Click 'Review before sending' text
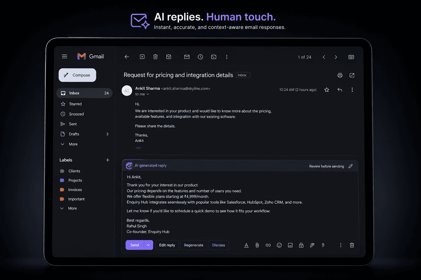 click(326, 166)
